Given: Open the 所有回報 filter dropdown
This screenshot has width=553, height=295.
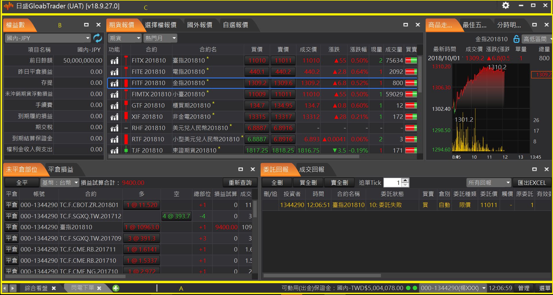Looking at the screenshot, I should (x=508, y=183).
